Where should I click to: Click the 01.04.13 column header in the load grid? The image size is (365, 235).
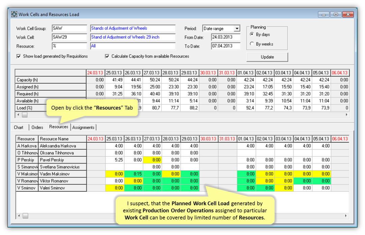point(246,73)
